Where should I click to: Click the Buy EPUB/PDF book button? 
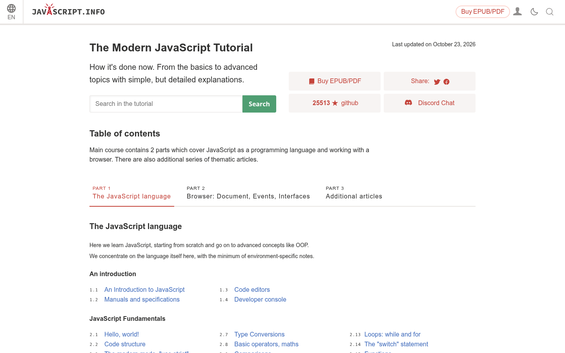pos(335,81)
